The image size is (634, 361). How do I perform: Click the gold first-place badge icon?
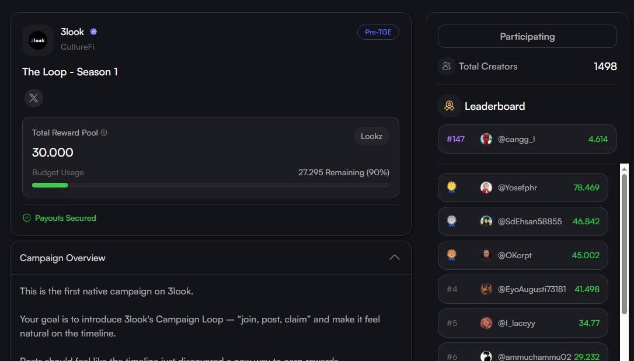pos(451,188)
